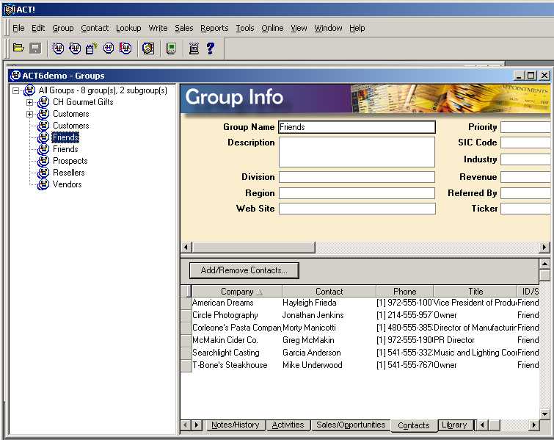This screenshot has height=440, width=554.
Task: Click the group icon left of the notepad
Action: (75, 48)
